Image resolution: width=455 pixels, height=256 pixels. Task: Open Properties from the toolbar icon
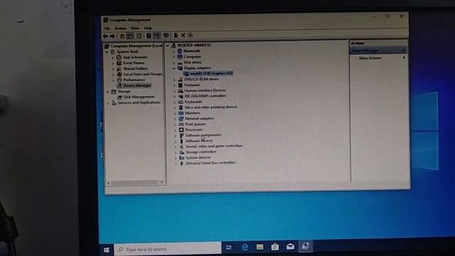point(139,36)
